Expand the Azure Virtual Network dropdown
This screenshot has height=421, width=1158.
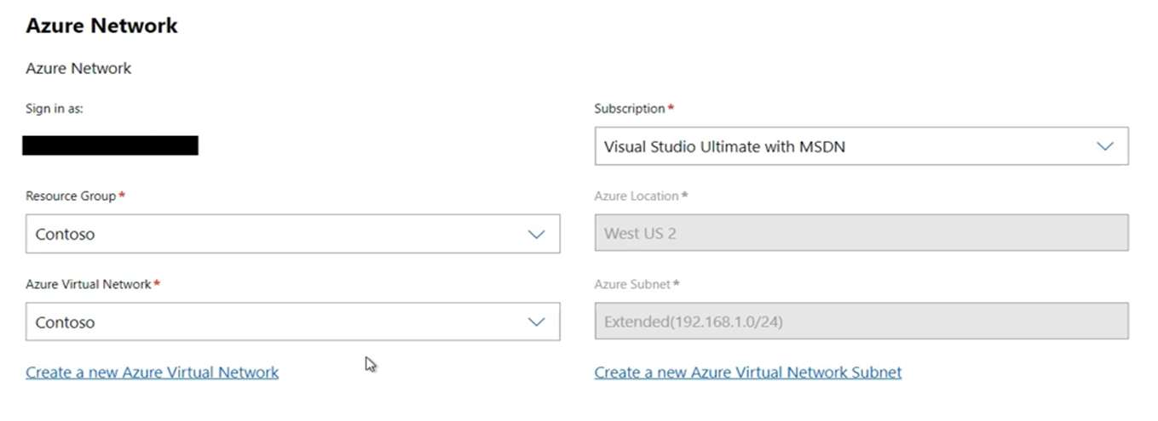292,322
